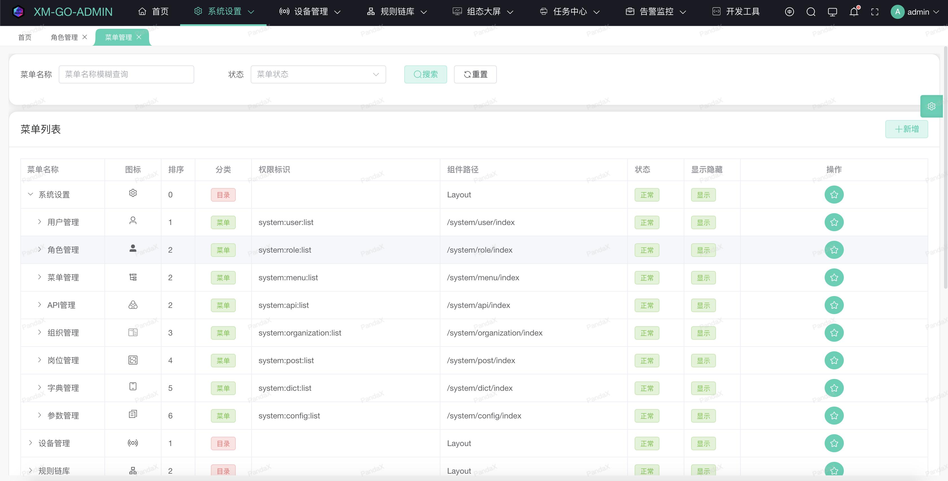Switch to the 角色管理 tab
948x481 pixels.
[x=64, y=37]
